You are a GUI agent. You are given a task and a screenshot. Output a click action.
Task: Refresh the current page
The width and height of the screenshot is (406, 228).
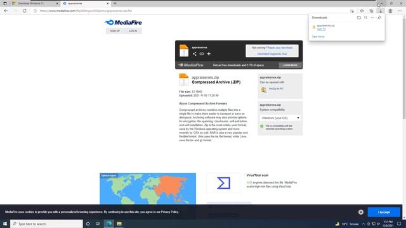click(24, 11)
